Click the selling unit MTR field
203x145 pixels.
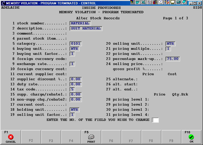tap(170, 44)
